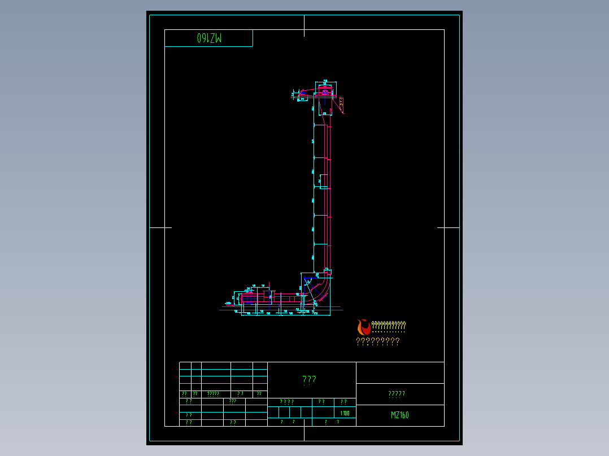Viewport: 609px width, 456px height.
Task: Click the ????? text above title block MZ160
Action: coord(397,394)
